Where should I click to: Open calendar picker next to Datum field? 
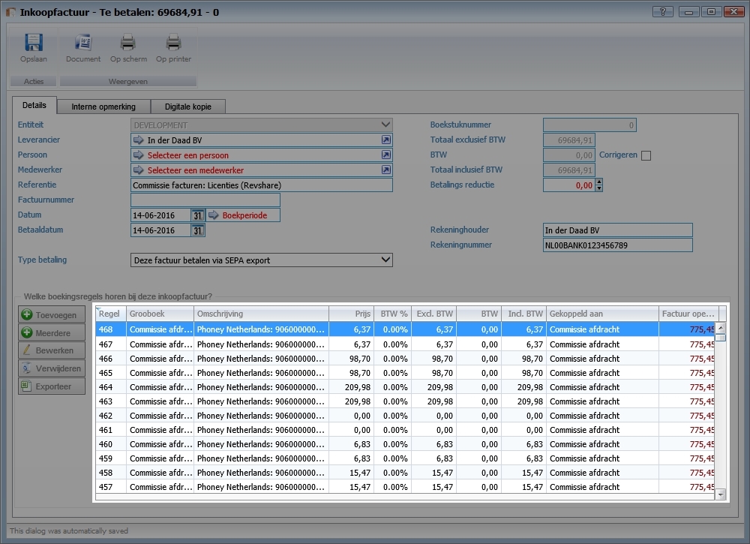pyautogui.click(x=198, y=215)
